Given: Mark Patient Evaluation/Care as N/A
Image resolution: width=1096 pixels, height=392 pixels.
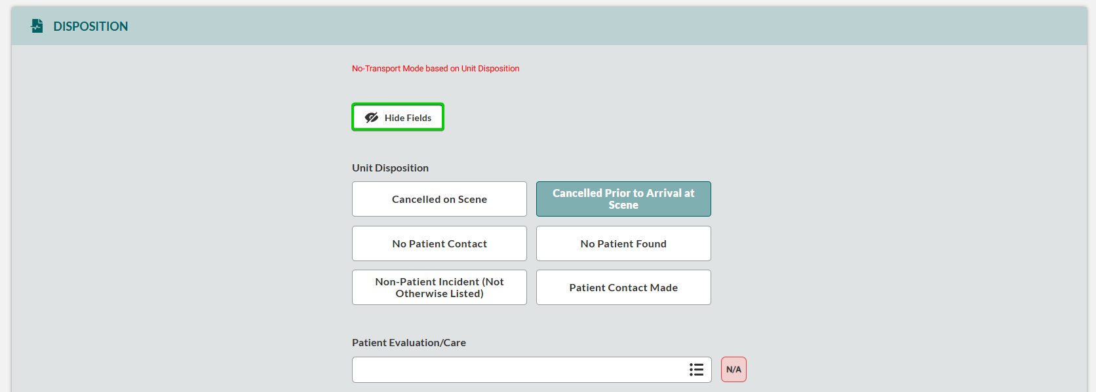Looking at the screenshot, I should 734,370.
